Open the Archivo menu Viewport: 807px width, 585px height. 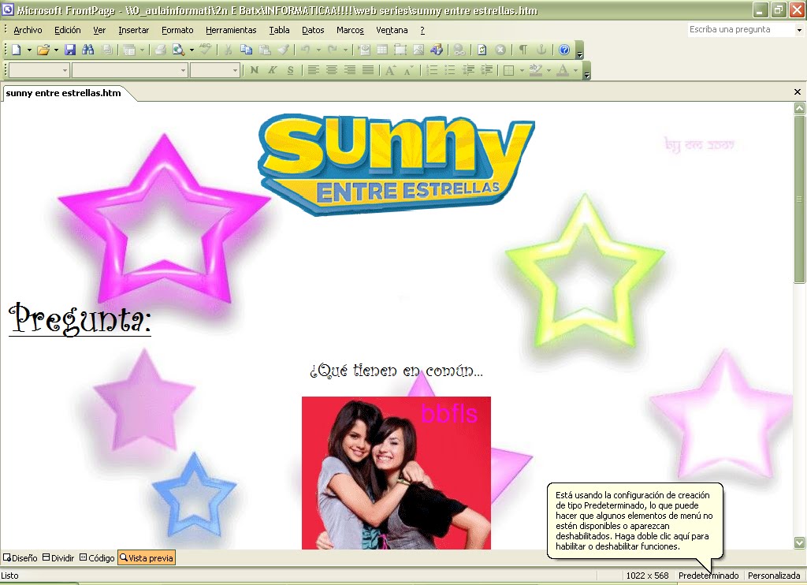click(x=28, y=31)
